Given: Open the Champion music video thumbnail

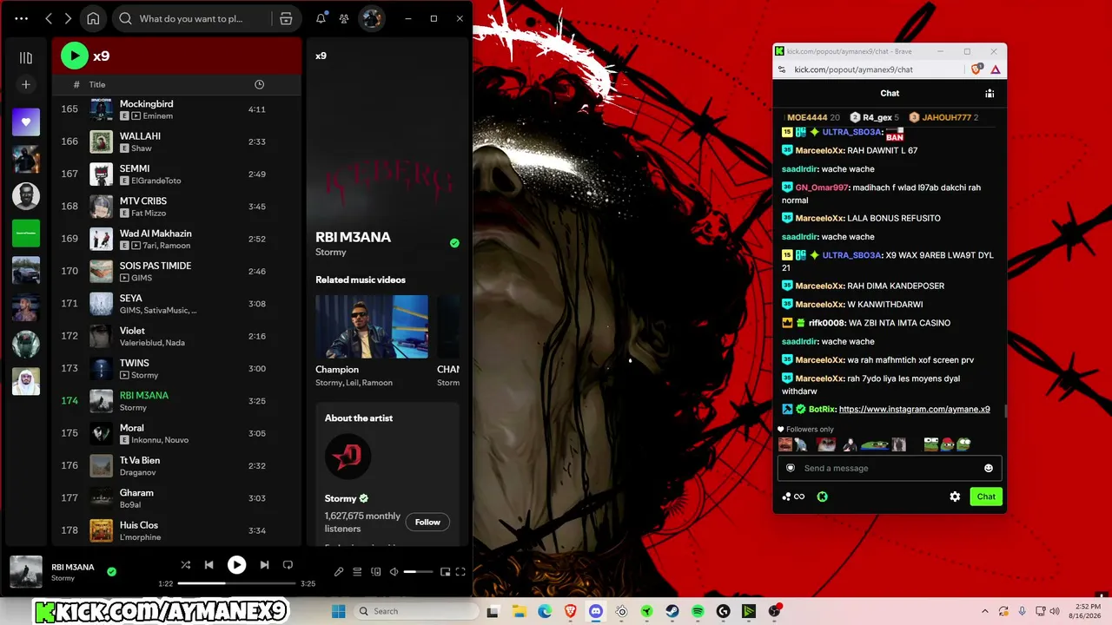Looking at the screenshot, I should (372, 326).
